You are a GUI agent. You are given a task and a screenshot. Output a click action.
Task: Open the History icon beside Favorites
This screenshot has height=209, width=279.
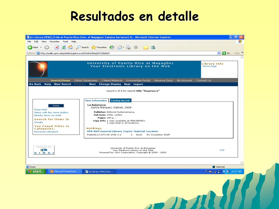pyautogui.click(x=112, y=47)
